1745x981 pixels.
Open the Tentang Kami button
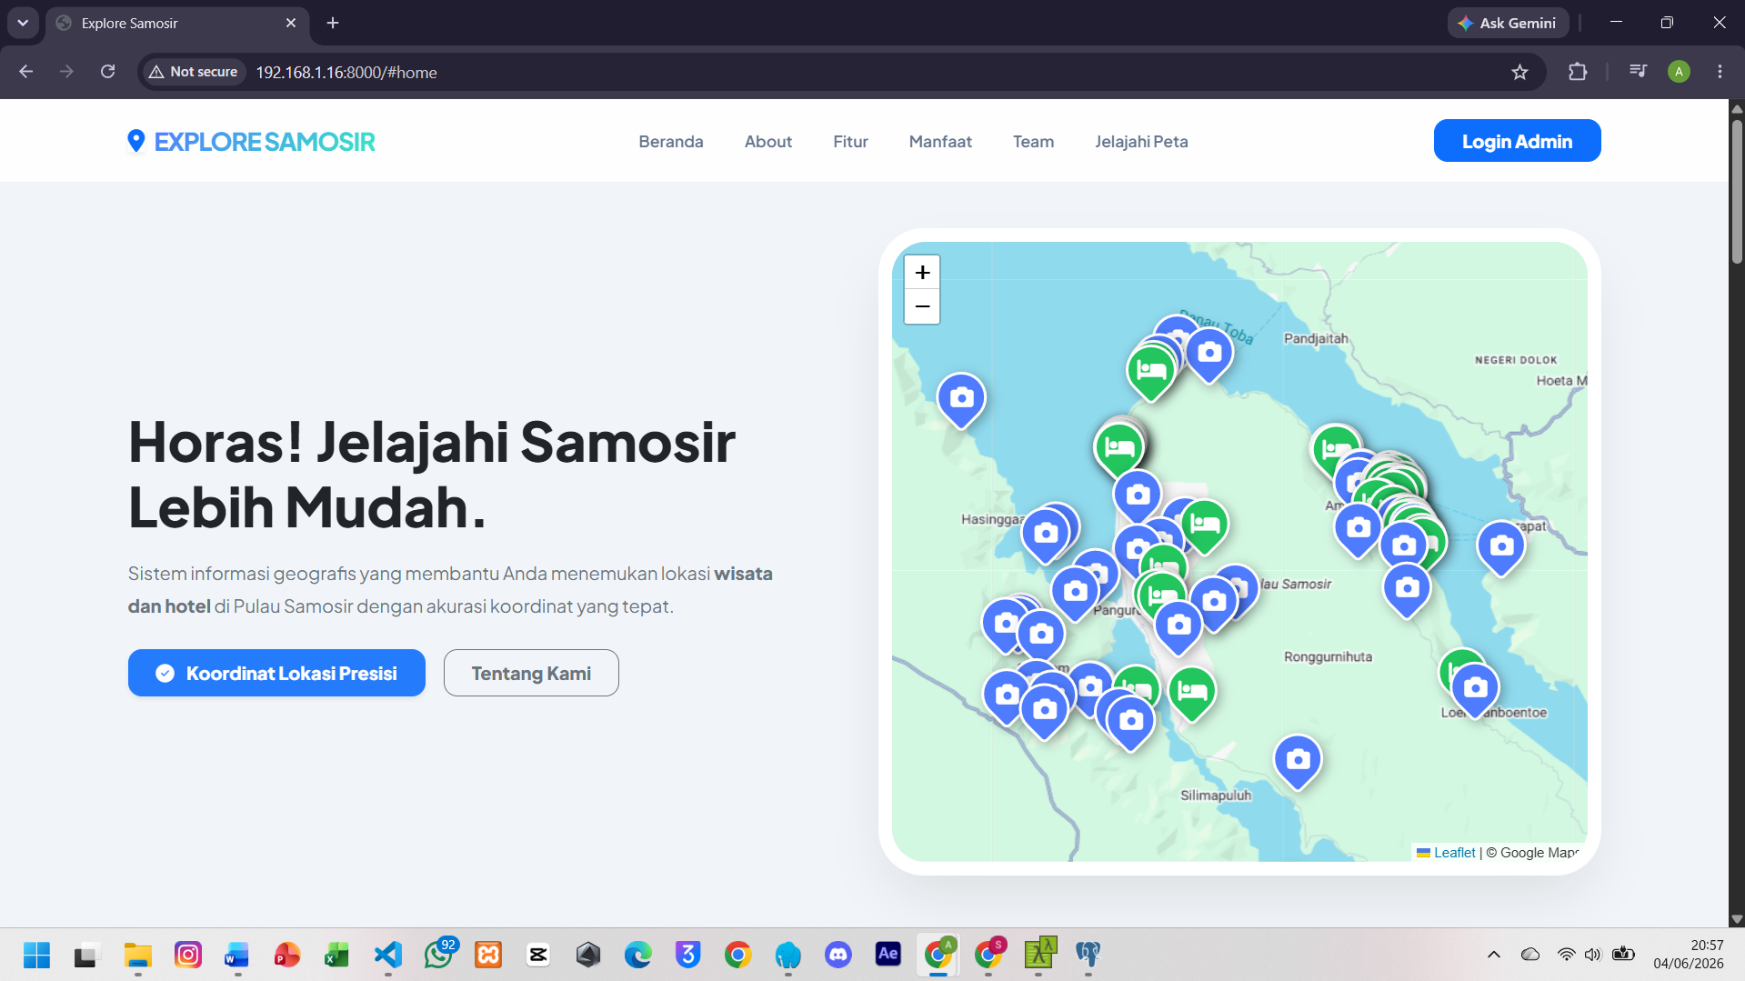coord(531,673)
